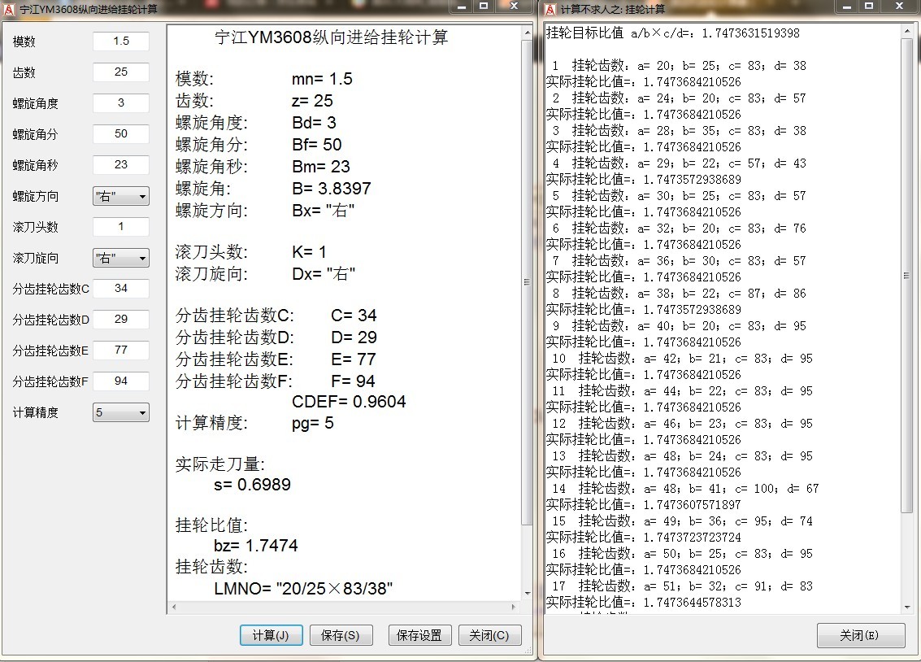
Task: Open the 螺旋方向 dropdown
Action: point(121,196)
